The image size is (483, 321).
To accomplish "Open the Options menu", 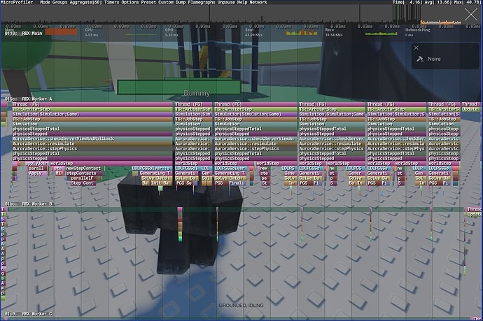I will coord(130,2).
